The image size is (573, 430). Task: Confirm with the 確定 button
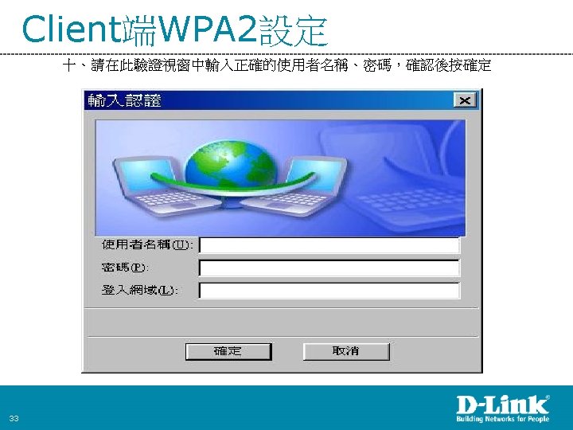(x=228, y=351)
